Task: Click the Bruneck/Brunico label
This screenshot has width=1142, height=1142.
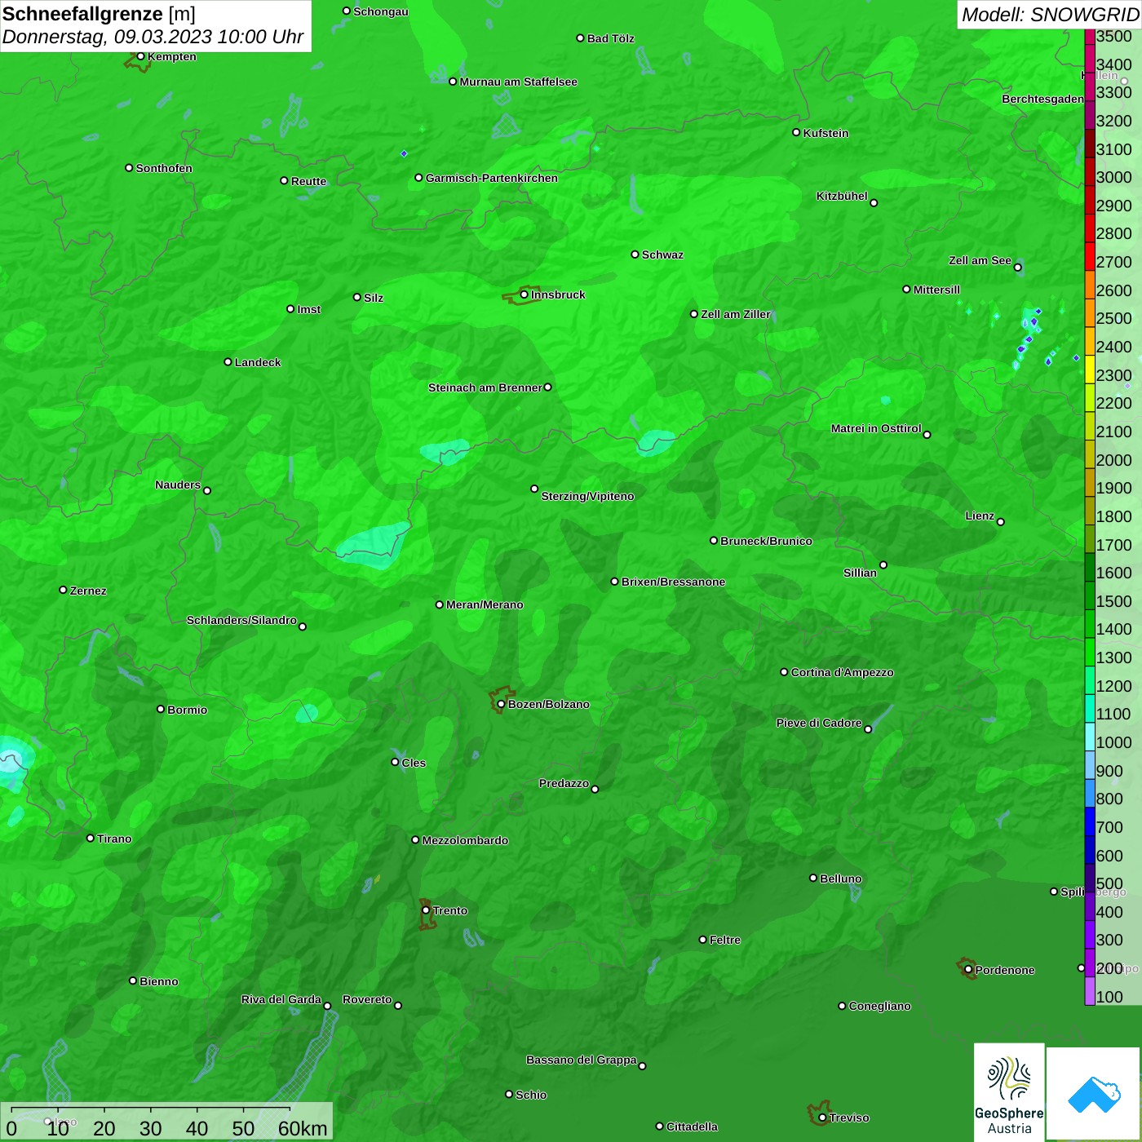Action: [767, 541]
